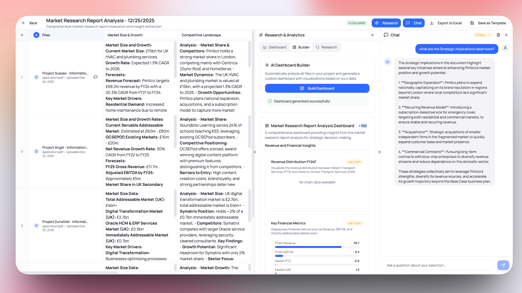Click the bot avatar icon beside the AI response
Screen dimensions: 522x293
[387, 62]
